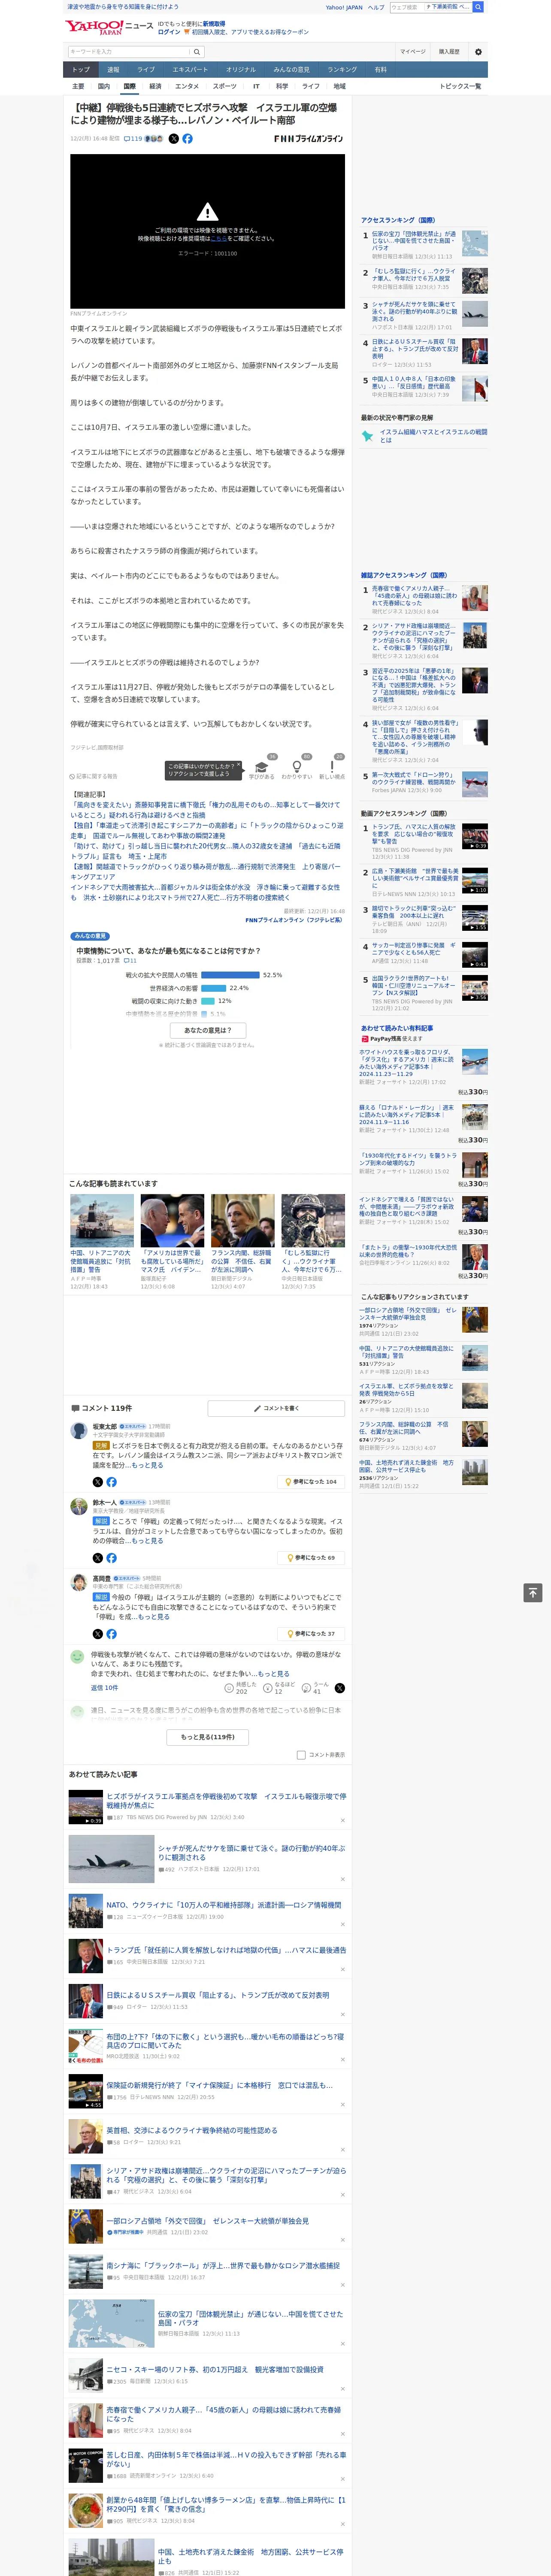This screenshot has width=551, height=2576.
Task: Open related link 「風向きを変えたい」斎藤知事発言
Action: coord(205,810)
